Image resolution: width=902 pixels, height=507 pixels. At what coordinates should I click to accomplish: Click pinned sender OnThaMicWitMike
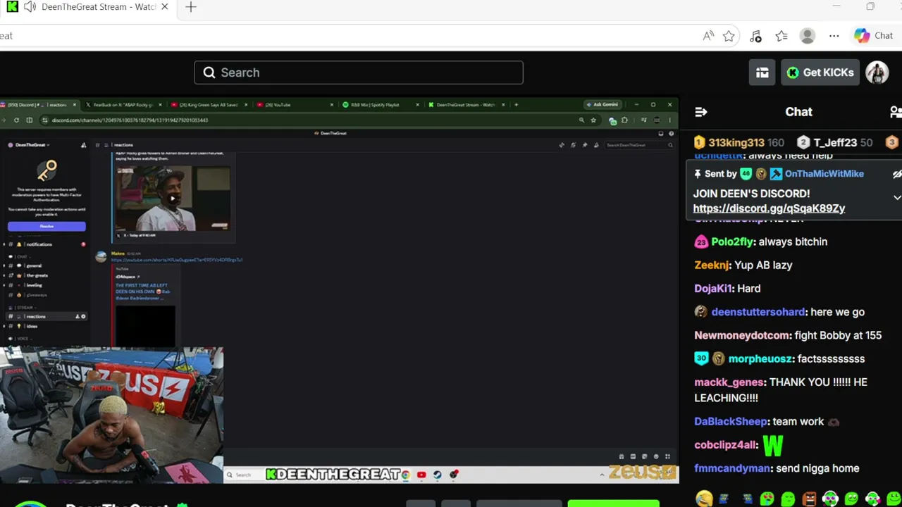[x=824, y=174]
